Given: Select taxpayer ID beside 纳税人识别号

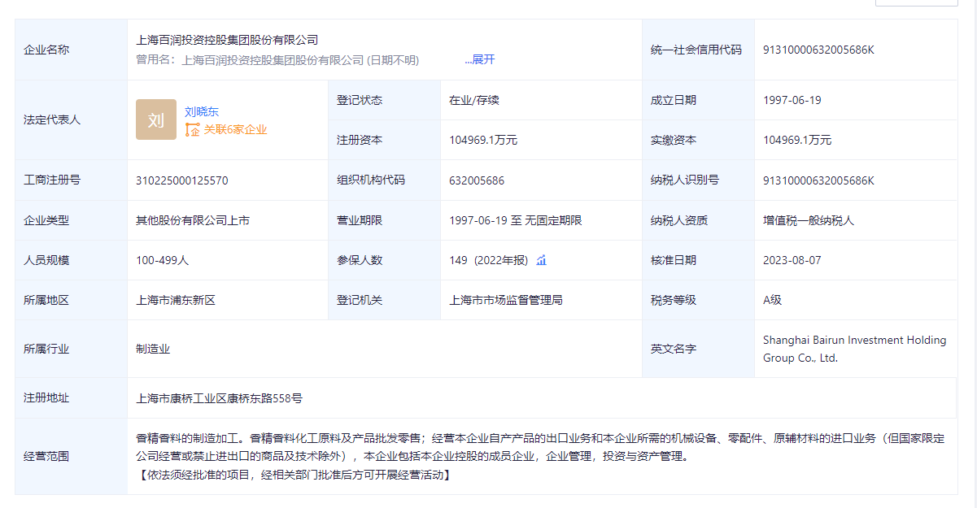Looking at the screenshot, I should click(x=818, y=180).
